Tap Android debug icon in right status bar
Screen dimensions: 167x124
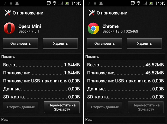95,4
